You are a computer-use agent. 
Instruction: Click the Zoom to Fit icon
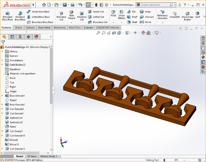coord(98,33)
